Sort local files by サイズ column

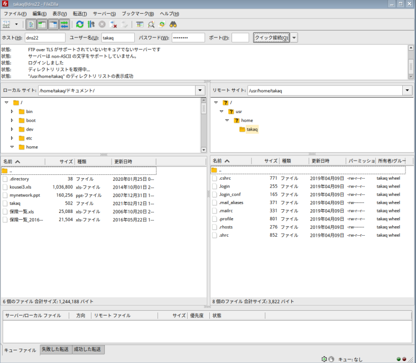tap(60, 162)
